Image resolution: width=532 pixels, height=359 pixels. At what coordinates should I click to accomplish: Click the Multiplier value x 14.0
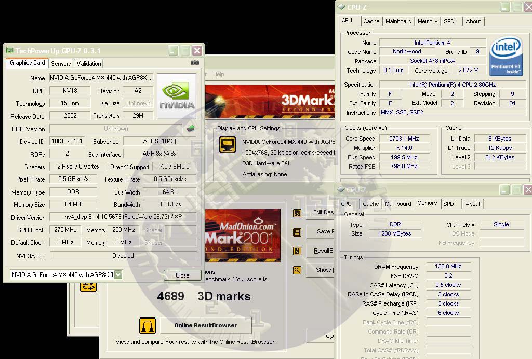pyautogui.click(x=404, y=148)
